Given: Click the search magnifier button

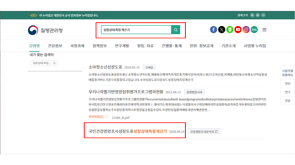Looking at the screenshot, I should point(176,30).
